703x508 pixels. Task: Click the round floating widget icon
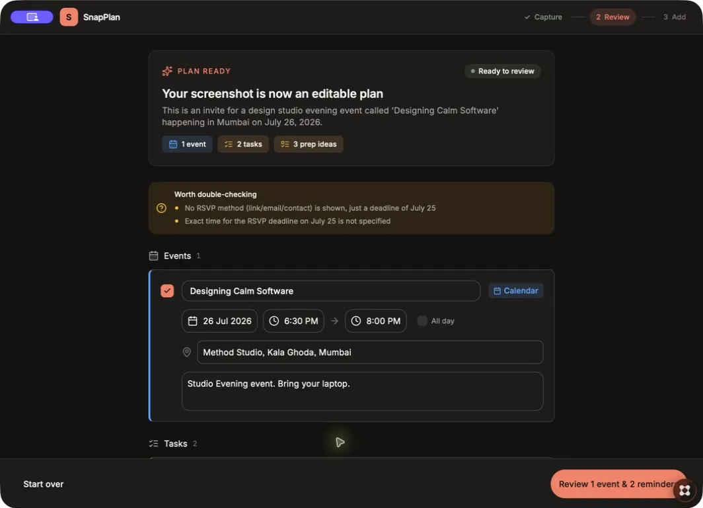(x=684, y=490)
